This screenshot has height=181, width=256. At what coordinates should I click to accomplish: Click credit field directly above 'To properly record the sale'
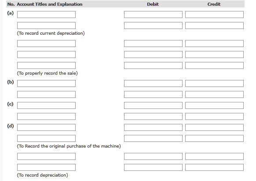pyautogui.click(x=214, y=65)
